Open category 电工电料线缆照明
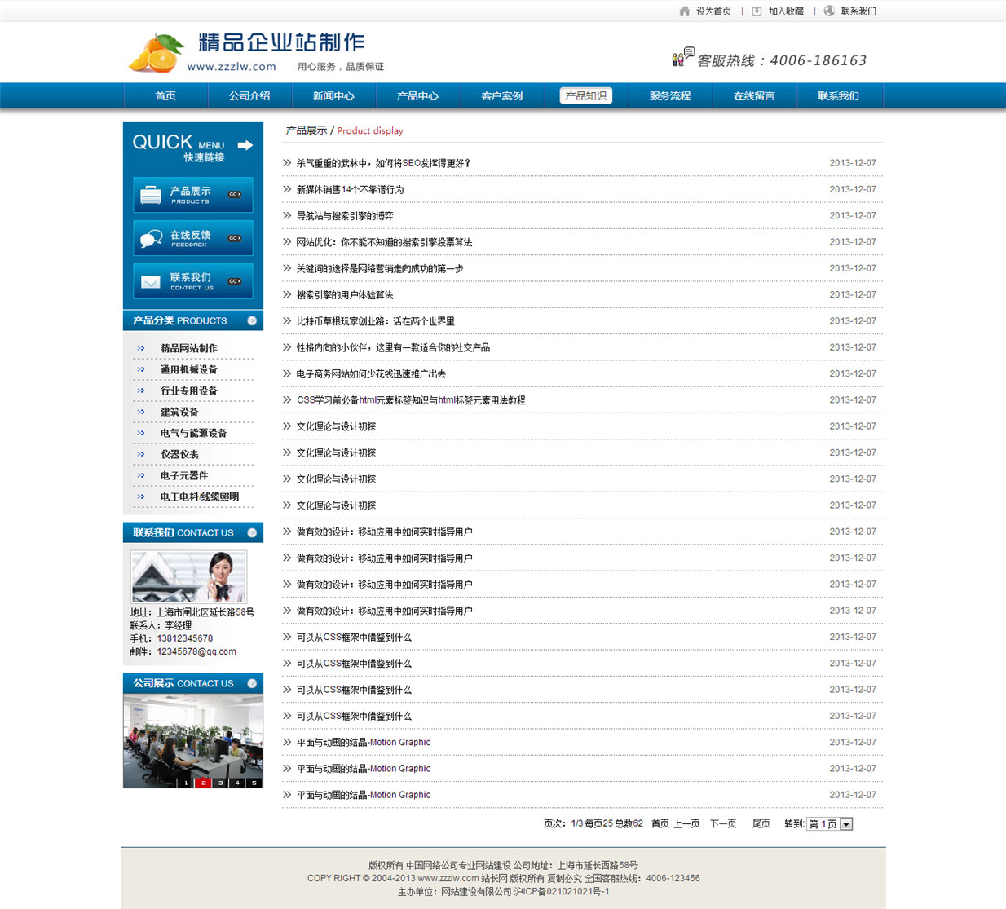This screenshot has width=1006, height=909. 200,496
